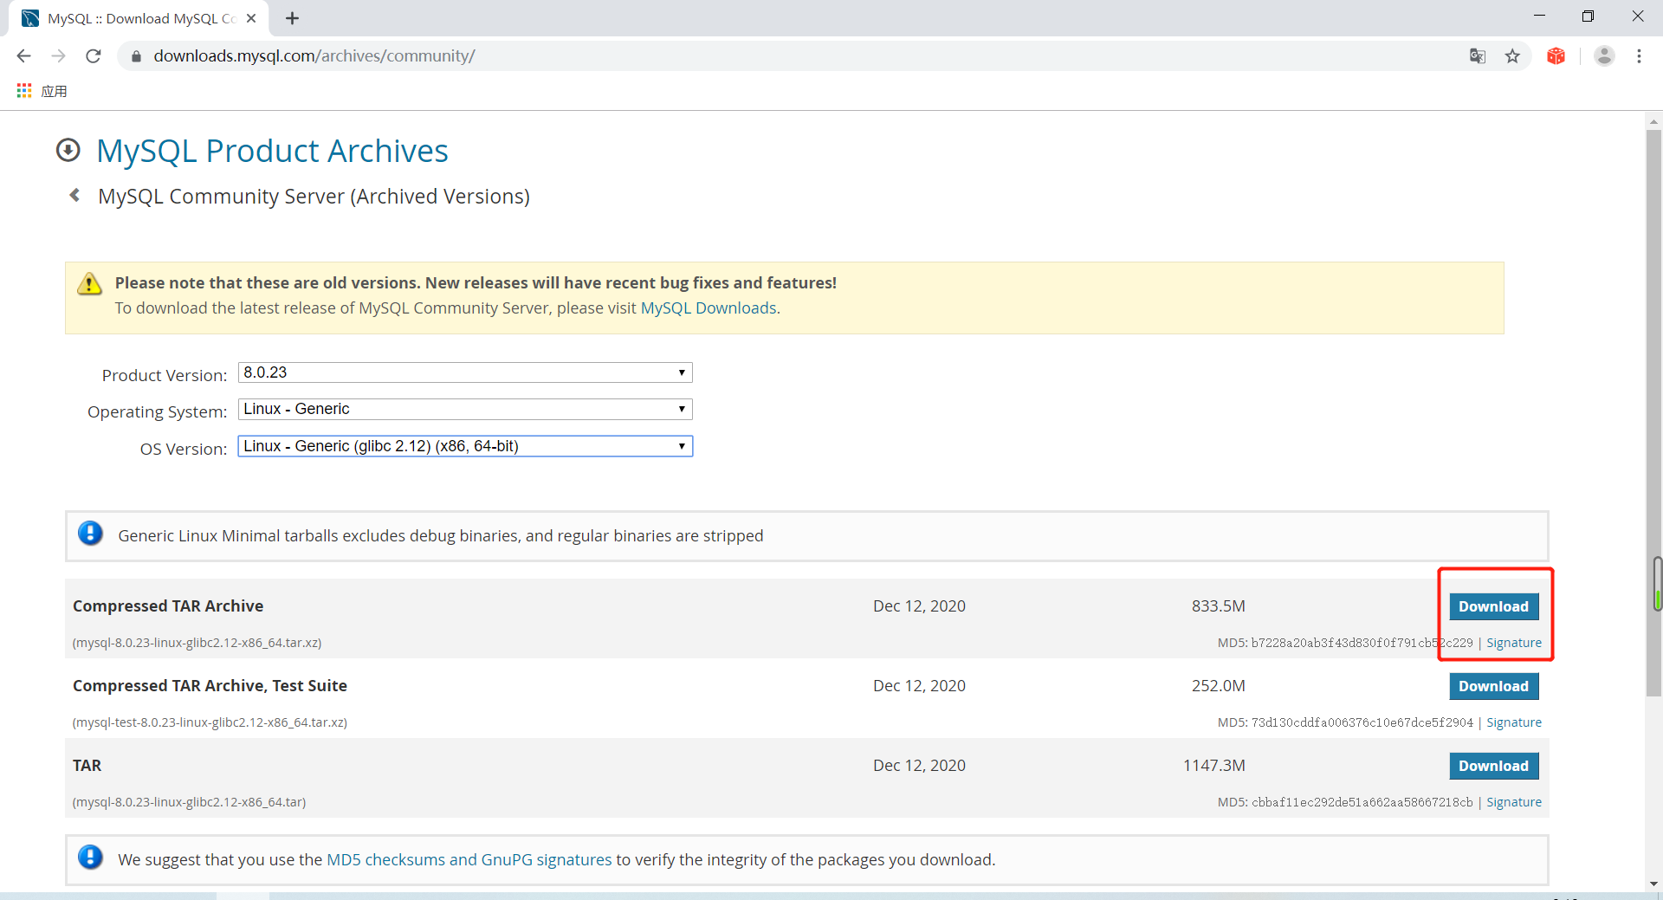Click the scrollbar up arrow
Image resolution: width=1663 pixels, height=900 pixels.
point(1653,121)
